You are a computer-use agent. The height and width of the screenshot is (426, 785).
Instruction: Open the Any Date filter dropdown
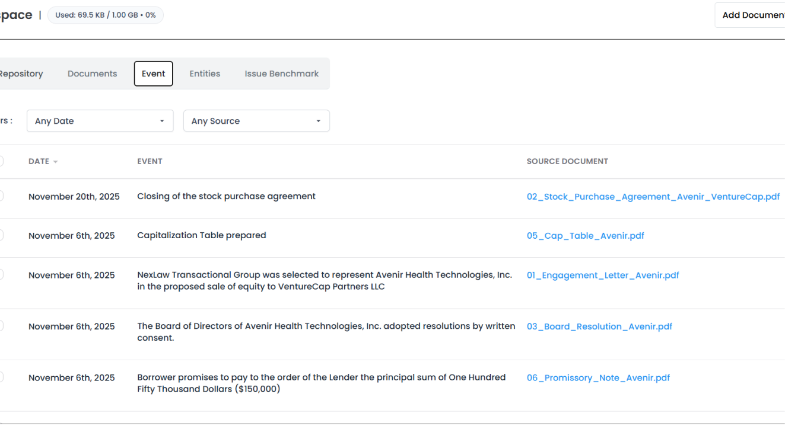click(100, 121)
